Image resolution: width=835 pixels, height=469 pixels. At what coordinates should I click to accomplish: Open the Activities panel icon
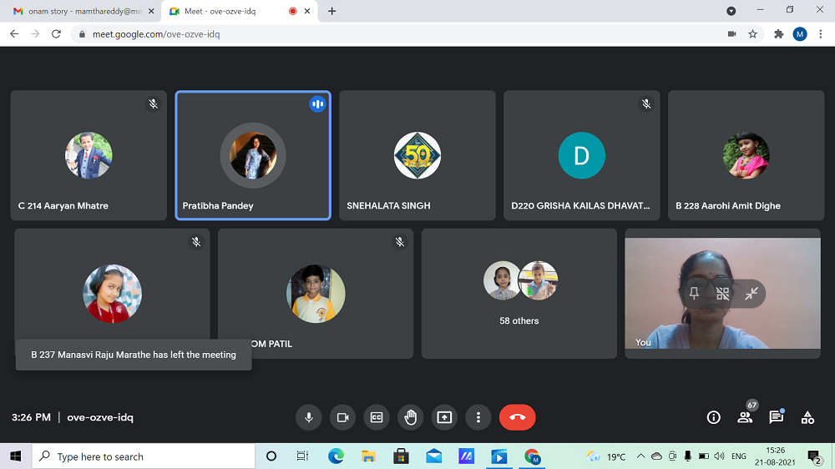click(807, 417)
